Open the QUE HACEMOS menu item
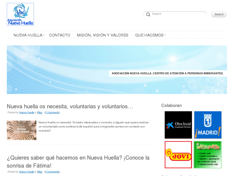234x176 pixels. click(149, 35)
